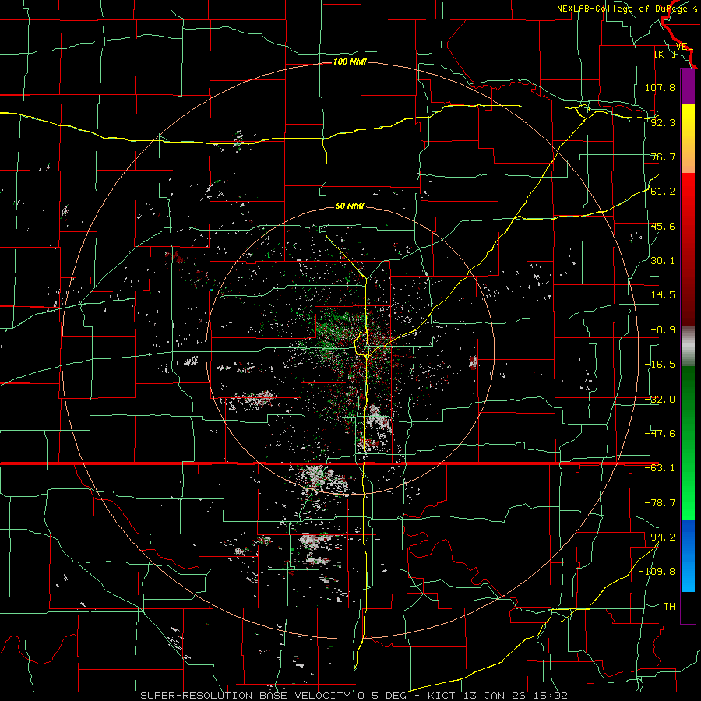Viewport: 701px width, 701px height.
Task: Click the Super-Resolution Base Velocity caption
Action: coord(354,696)
